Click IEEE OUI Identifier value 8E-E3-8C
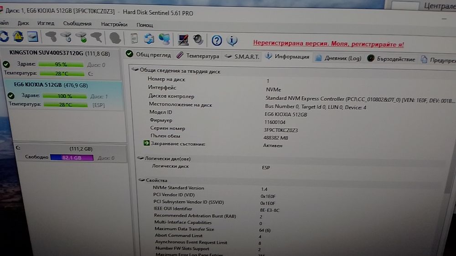This screenshot has height=256, width=456. tap(269, 210)
